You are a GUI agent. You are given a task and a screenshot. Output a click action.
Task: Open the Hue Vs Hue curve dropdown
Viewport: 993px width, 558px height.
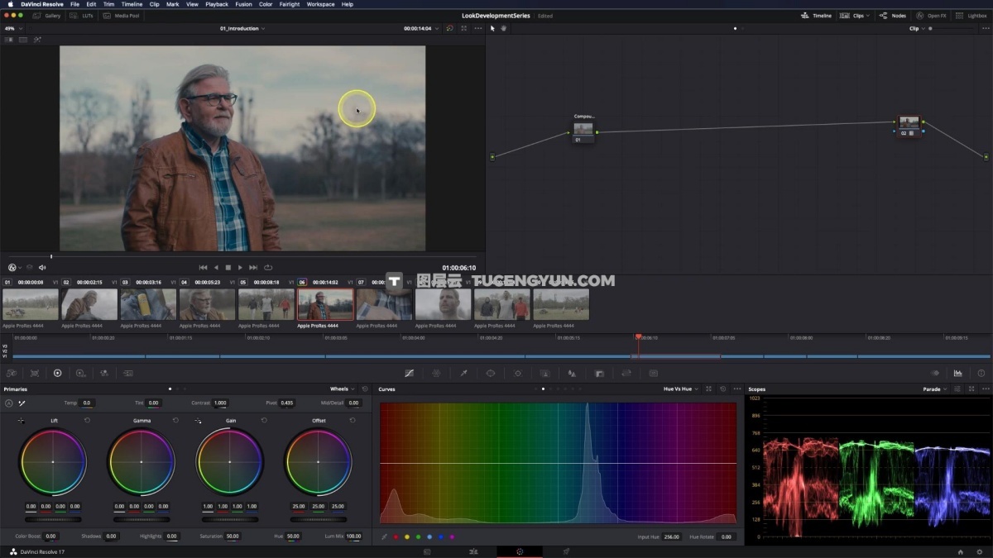(681, 389)
